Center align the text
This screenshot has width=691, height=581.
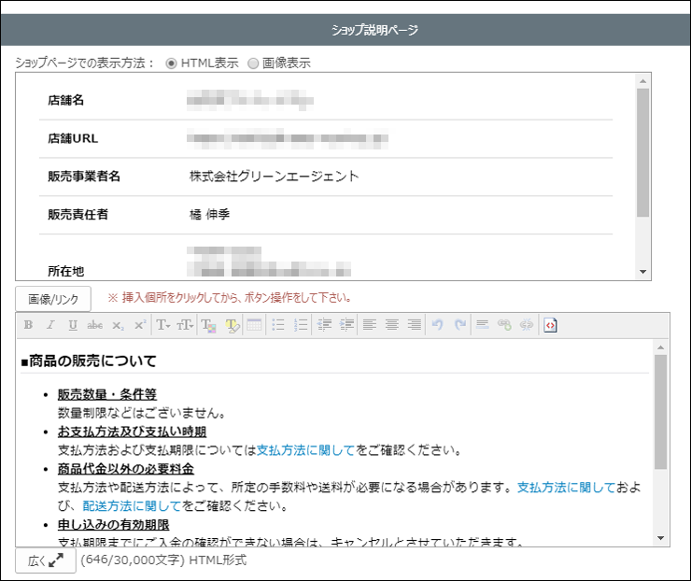point(392,325)
